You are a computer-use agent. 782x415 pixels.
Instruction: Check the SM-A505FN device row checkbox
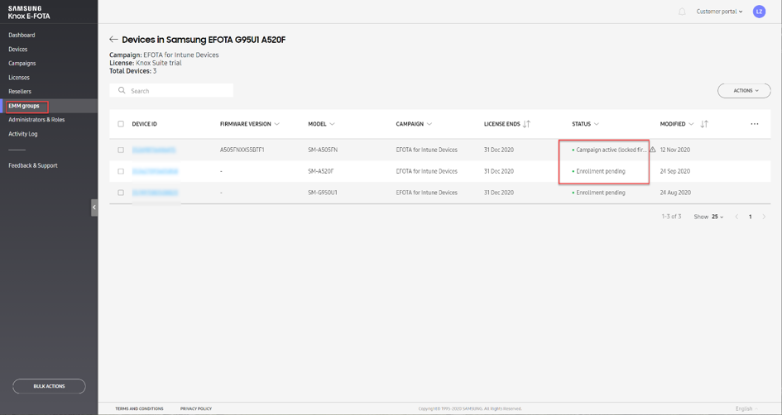point(121,150)
